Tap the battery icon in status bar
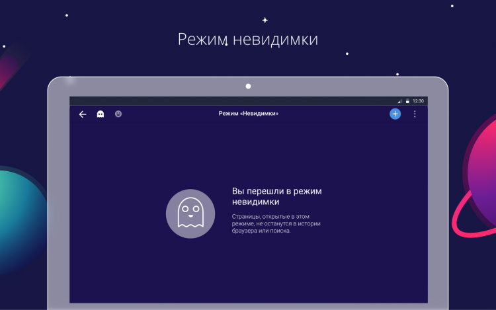The width and height of the screenshot is (496, 310). click(407, 101)
